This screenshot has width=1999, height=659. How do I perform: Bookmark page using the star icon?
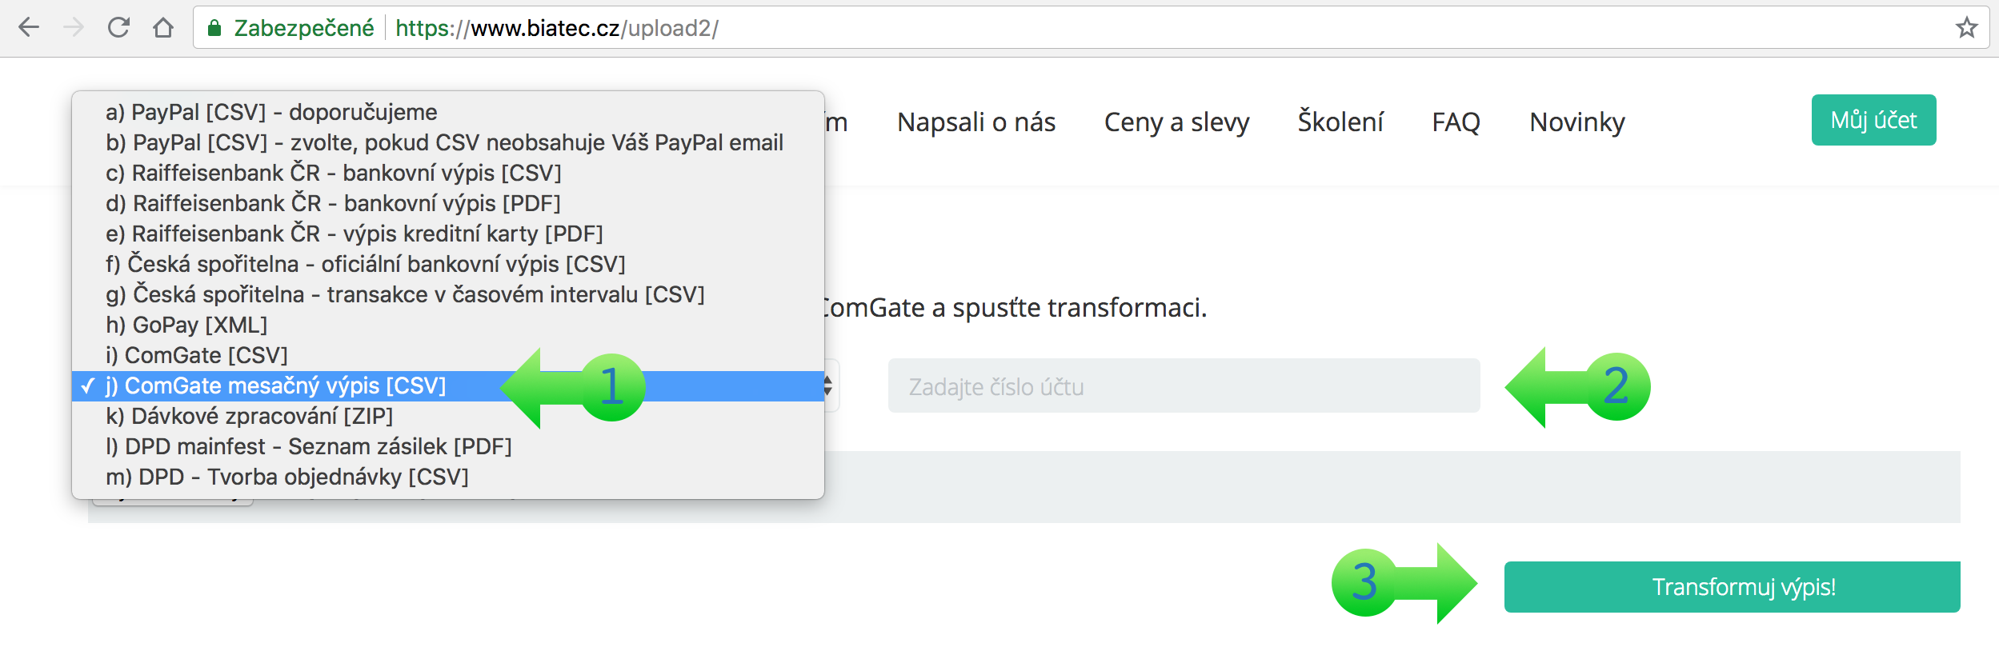[1966, 28]
